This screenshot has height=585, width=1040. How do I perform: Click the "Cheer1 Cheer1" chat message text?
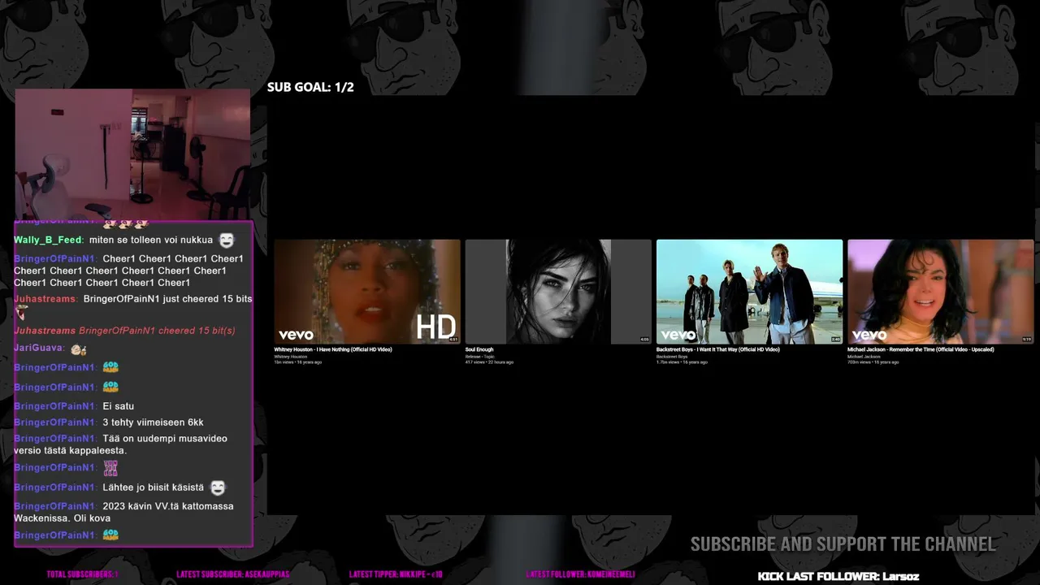(128, 271)
